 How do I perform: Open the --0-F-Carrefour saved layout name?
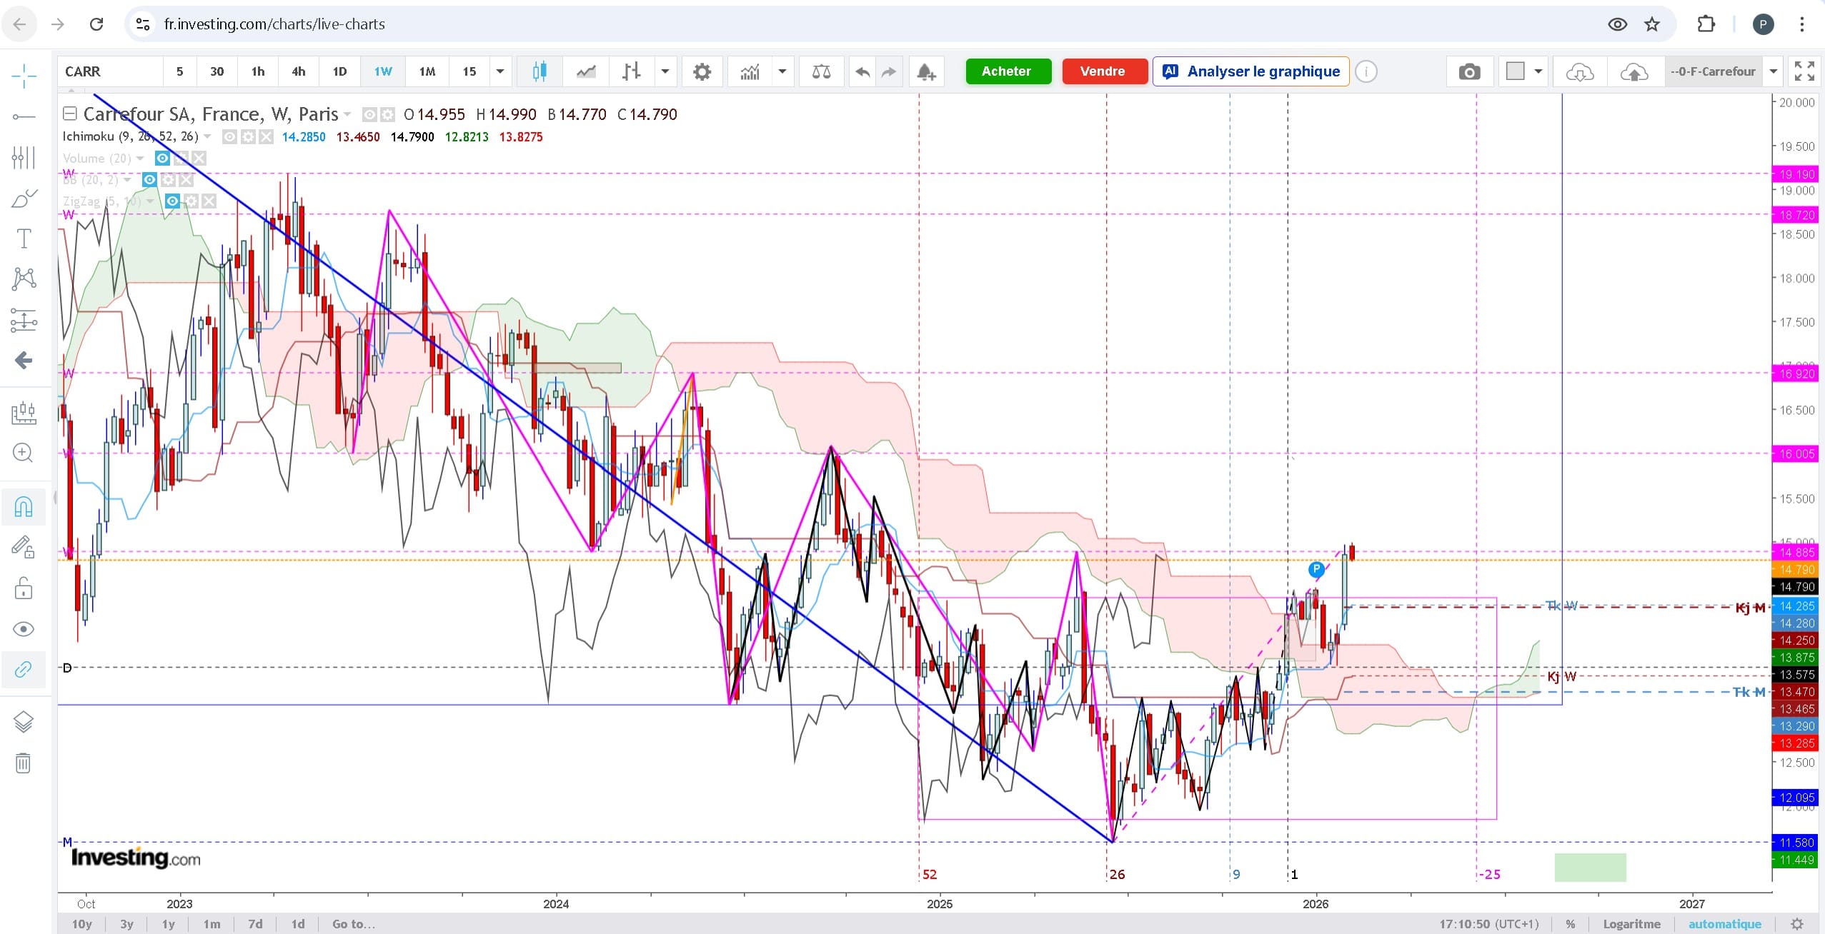pos(1713,71)
